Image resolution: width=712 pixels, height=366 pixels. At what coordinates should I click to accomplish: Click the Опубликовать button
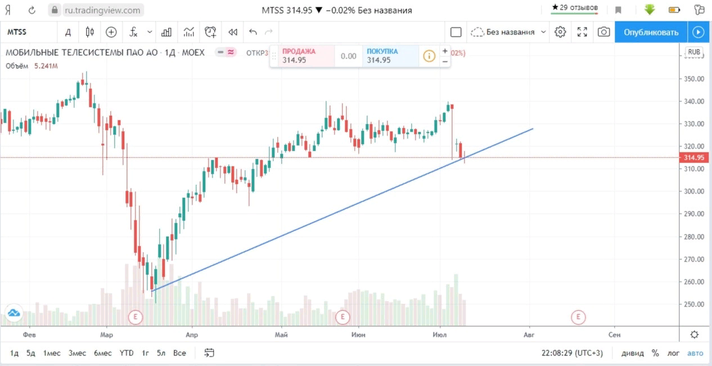pyautogui.click(x=651, y=32)
